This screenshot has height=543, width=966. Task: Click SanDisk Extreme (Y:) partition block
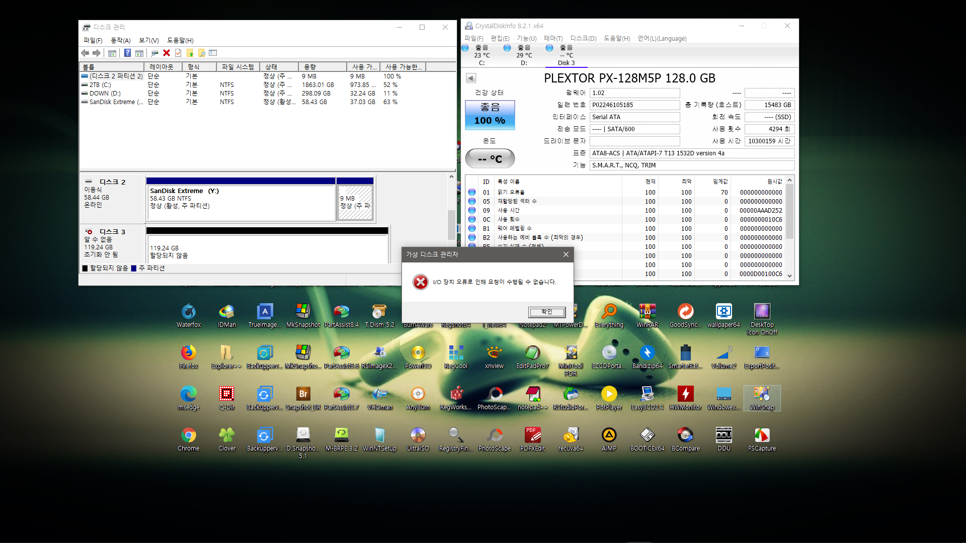pyautogui.click(x=240, y=199)
